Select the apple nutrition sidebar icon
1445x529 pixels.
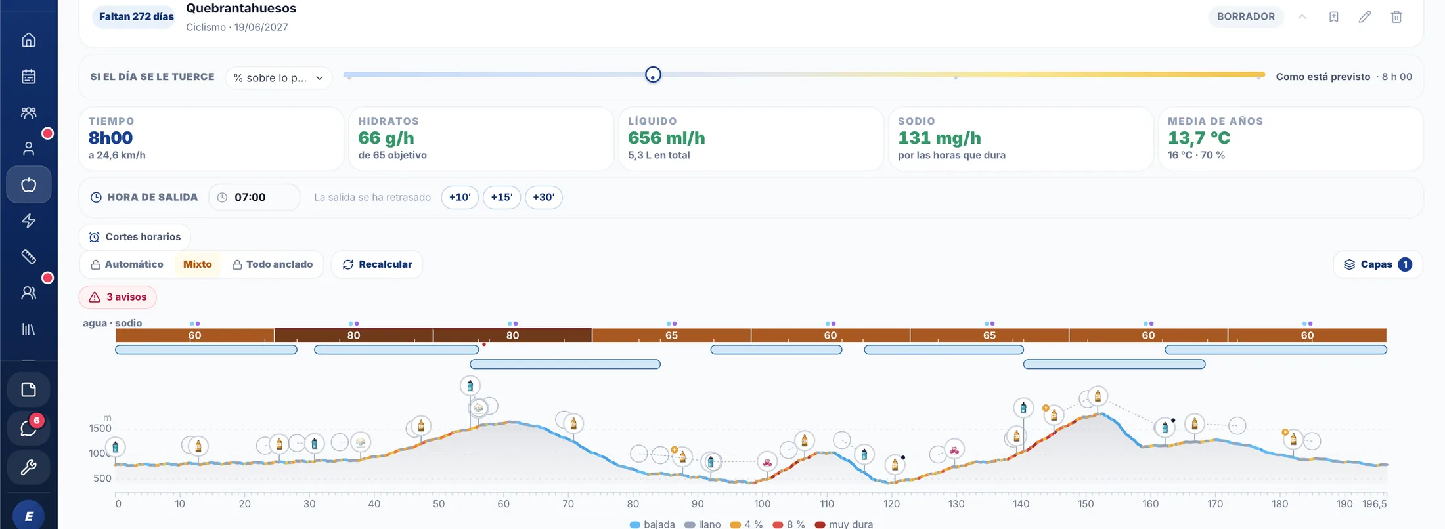(x=29, y=185)
